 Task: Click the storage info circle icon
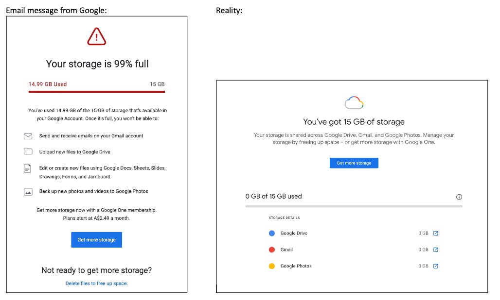[x=459, y=197]
